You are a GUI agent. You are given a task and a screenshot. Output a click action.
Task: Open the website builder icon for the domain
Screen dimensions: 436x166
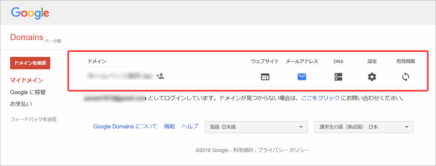pyautogui.click(x=265, y=77)
